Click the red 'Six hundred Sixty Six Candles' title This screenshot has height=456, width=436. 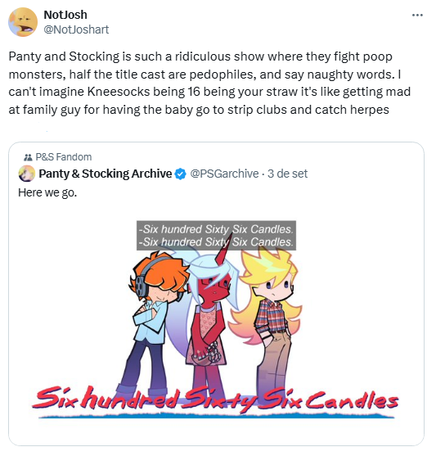(215, 399)
